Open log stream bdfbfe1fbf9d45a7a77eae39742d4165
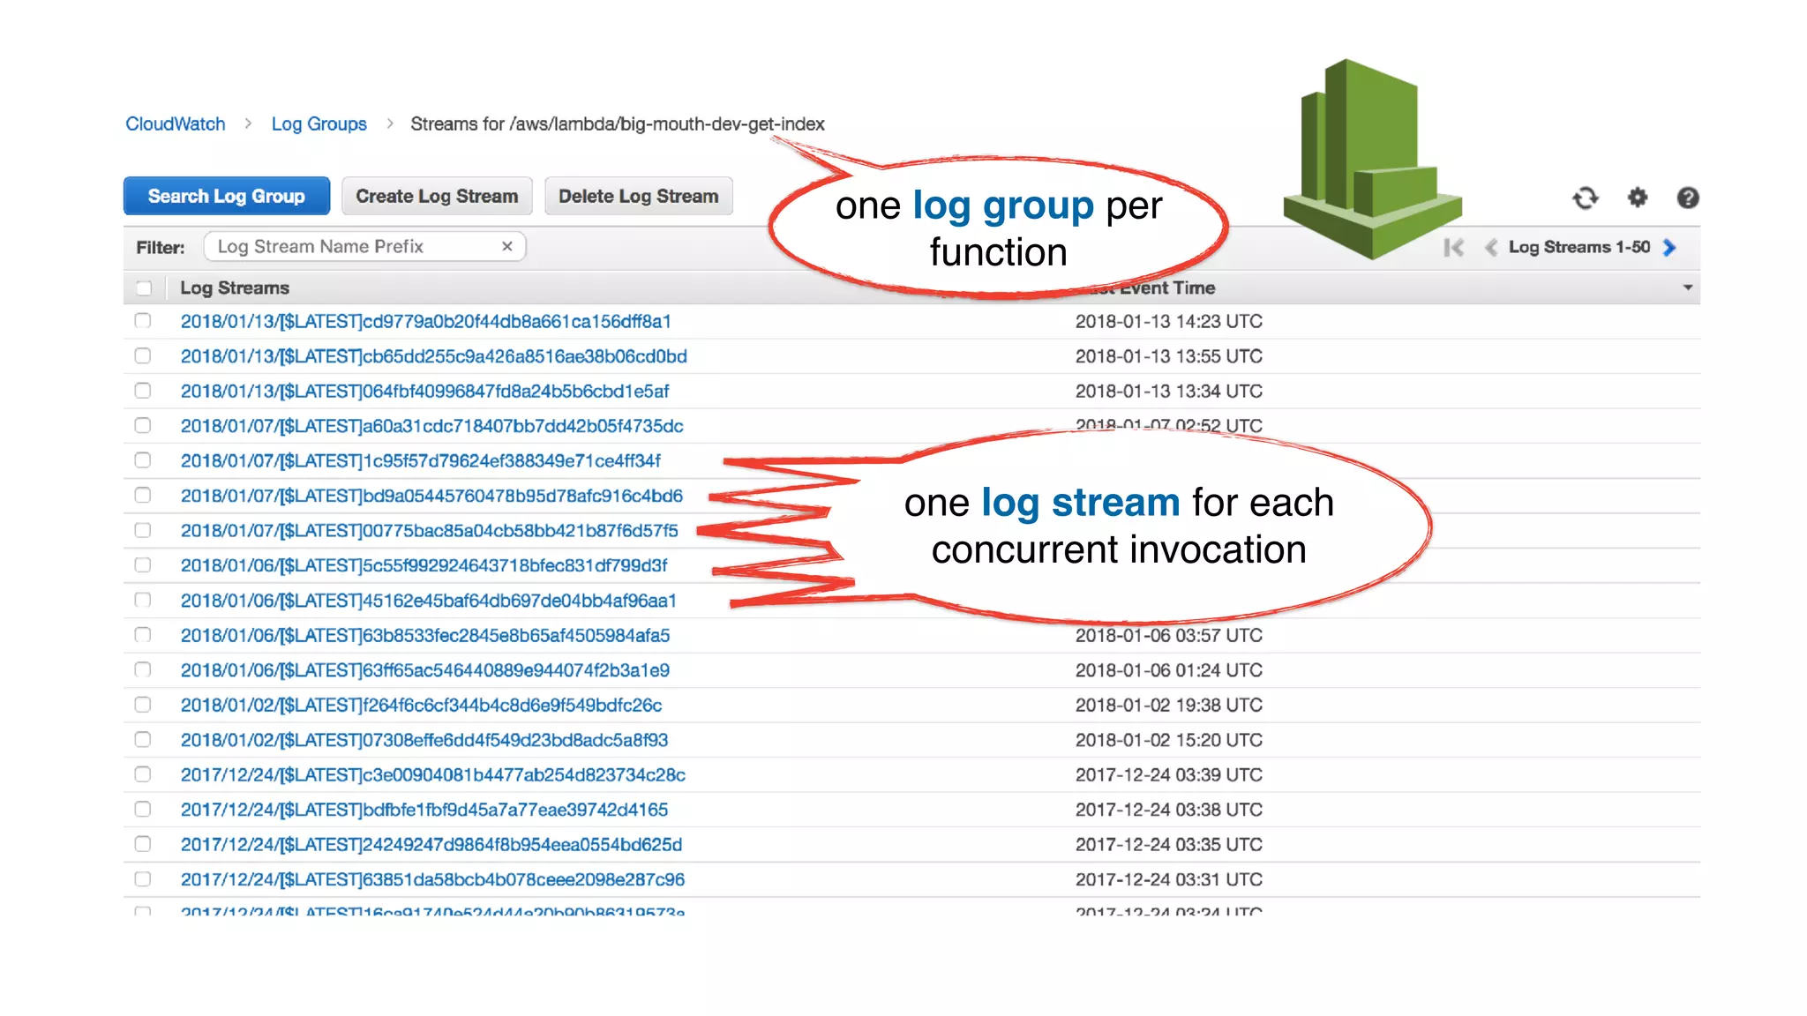 (424, 810)
